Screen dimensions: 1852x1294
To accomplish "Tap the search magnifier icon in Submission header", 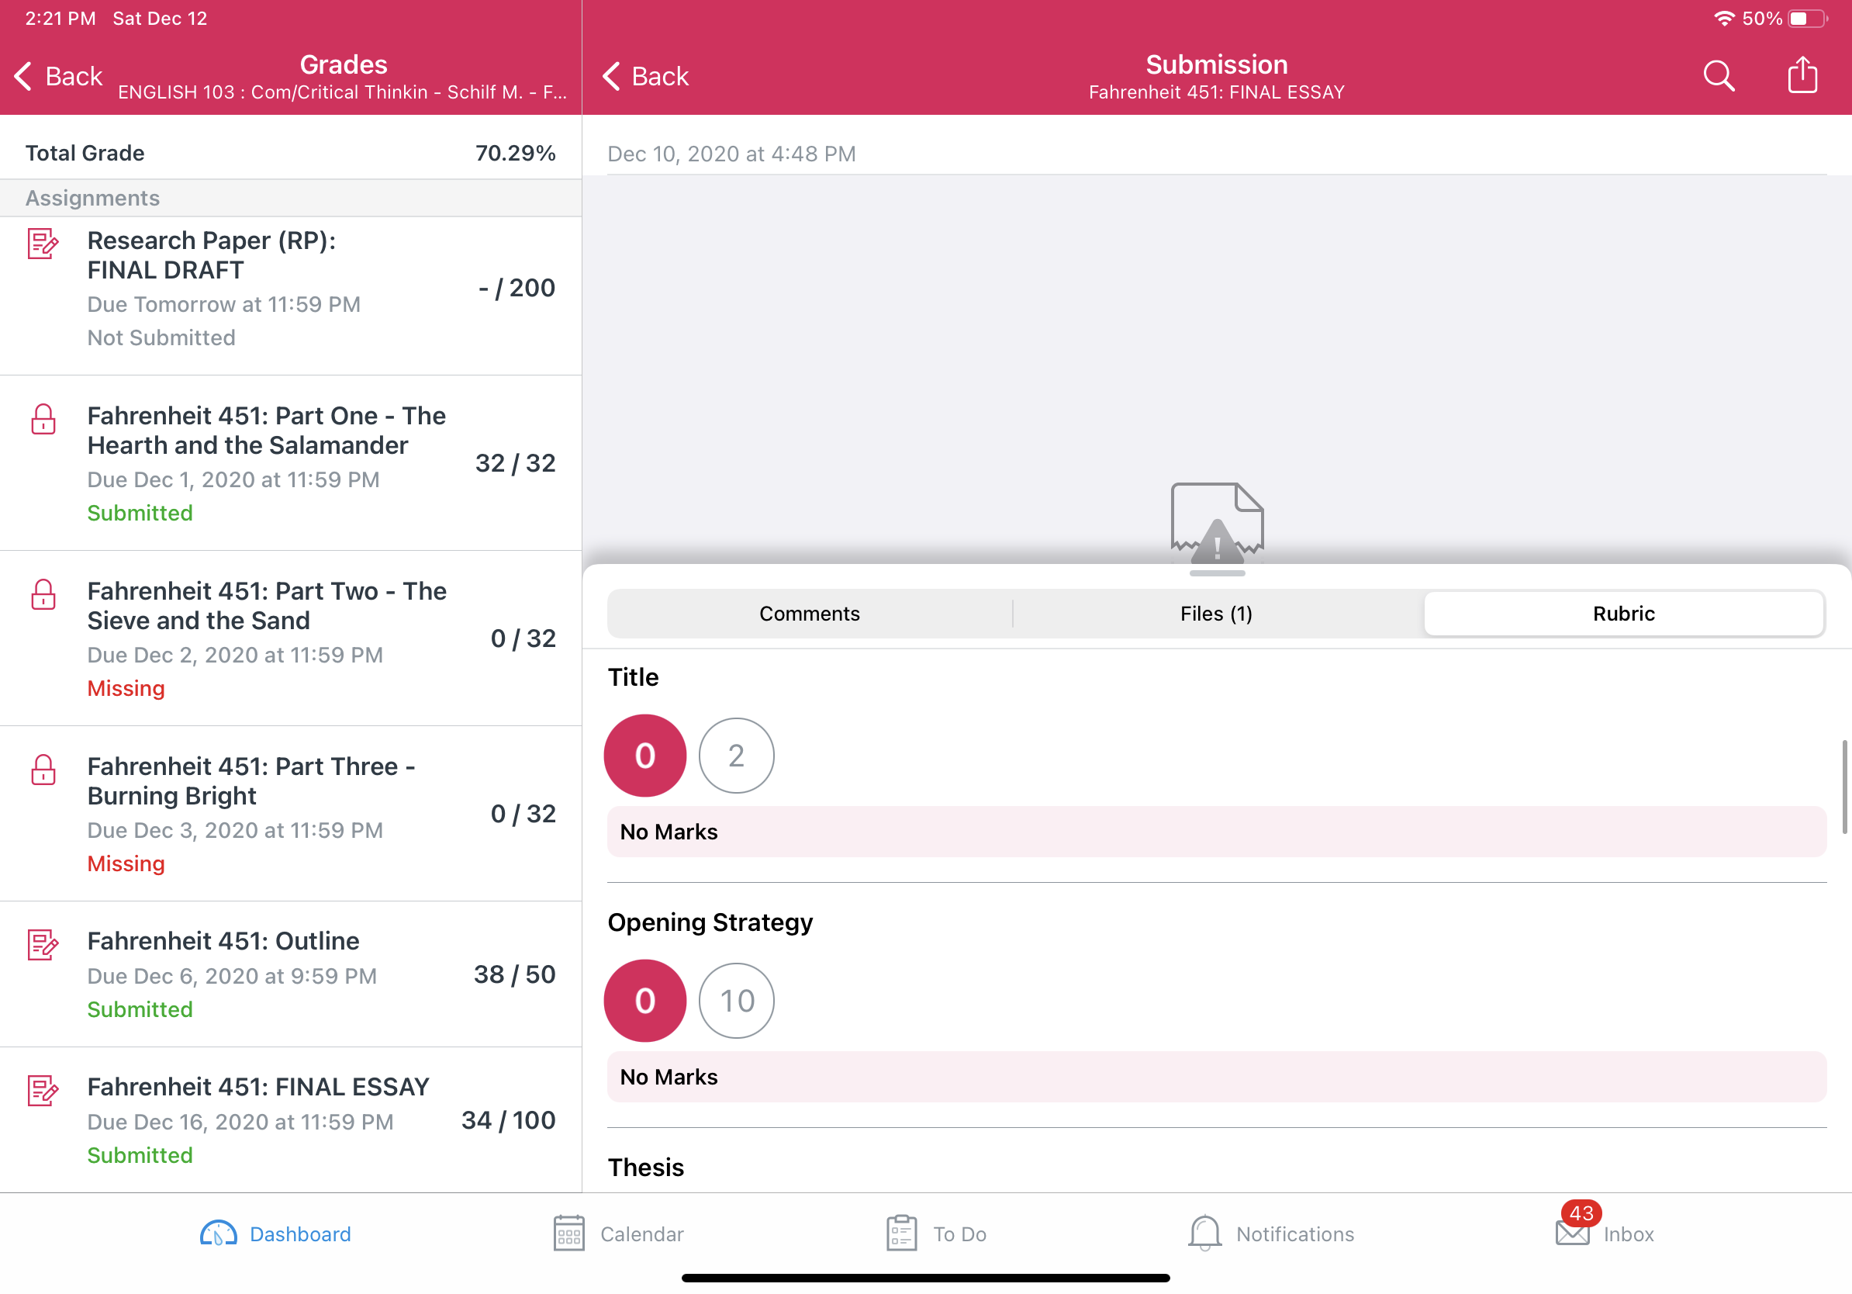I will click(1718, 76).
